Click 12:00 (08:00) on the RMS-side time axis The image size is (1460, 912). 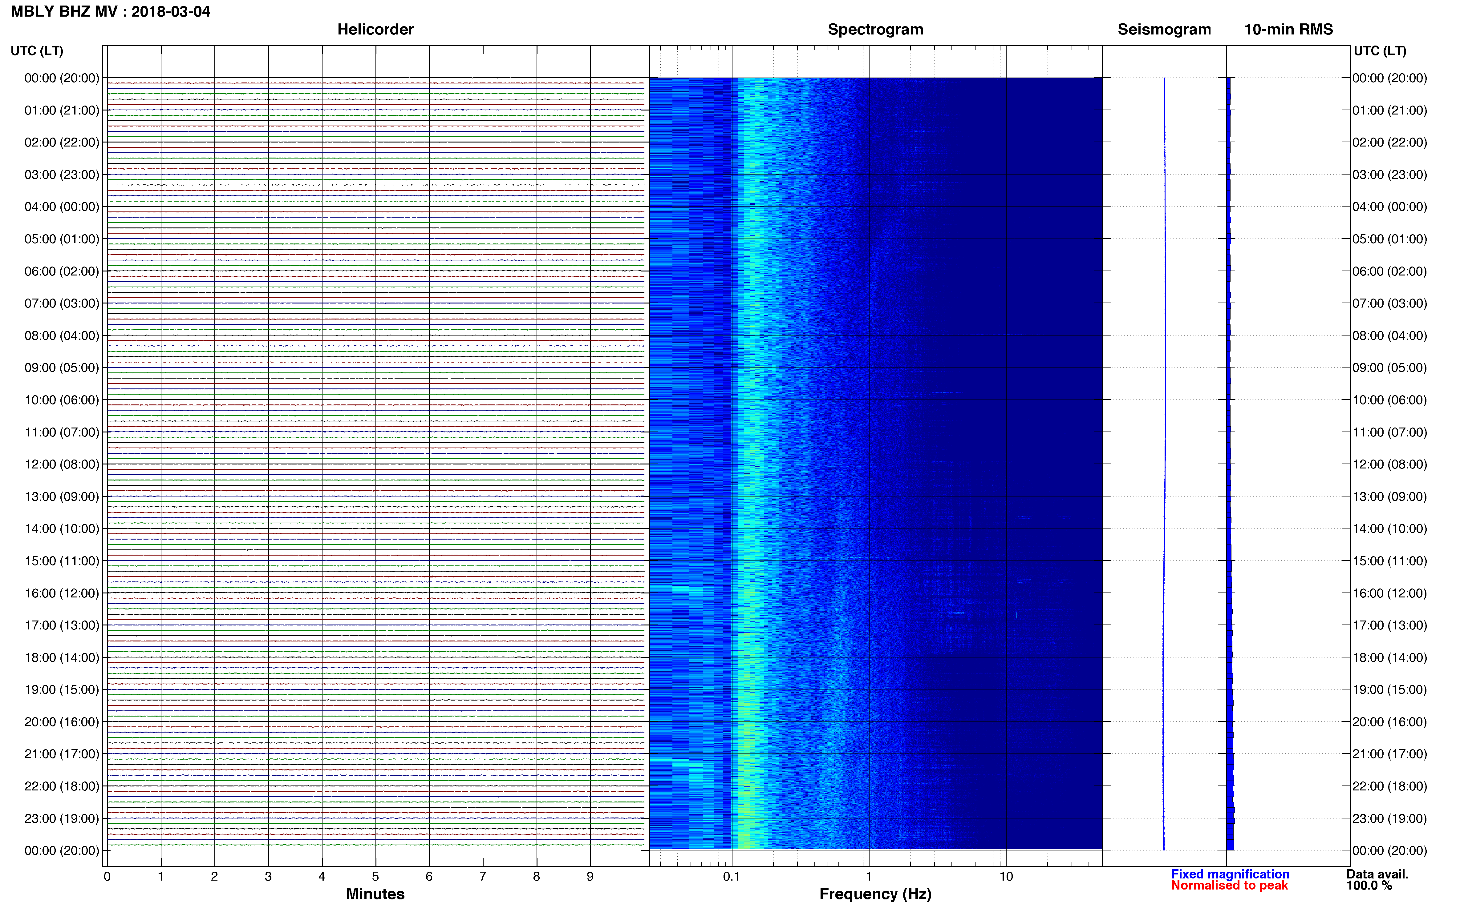point(1389,464)
